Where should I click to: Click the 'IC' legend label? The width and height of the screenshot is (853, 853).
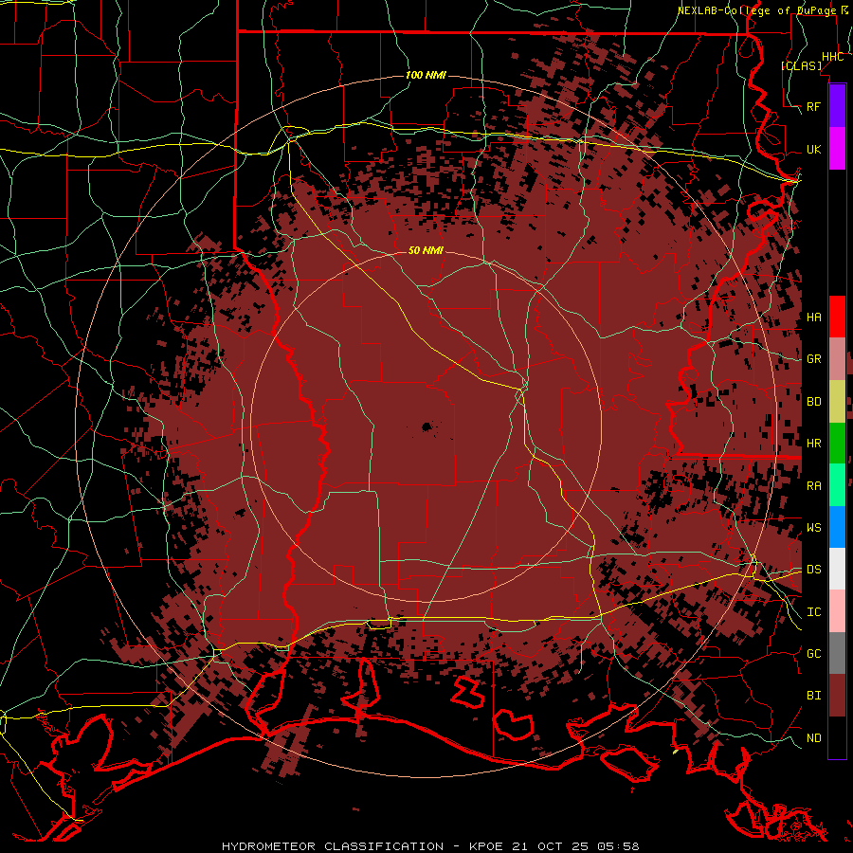pos(814,612)
